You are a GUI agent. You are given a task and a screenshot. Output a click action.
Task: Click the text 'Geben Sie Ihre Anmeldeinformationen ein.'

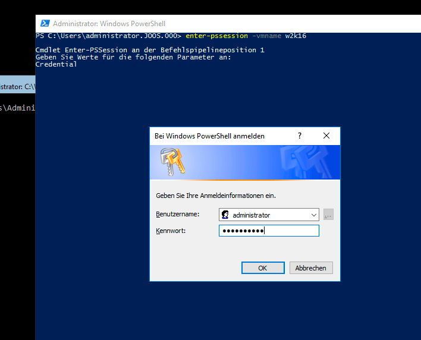click(x=216, y=196)
